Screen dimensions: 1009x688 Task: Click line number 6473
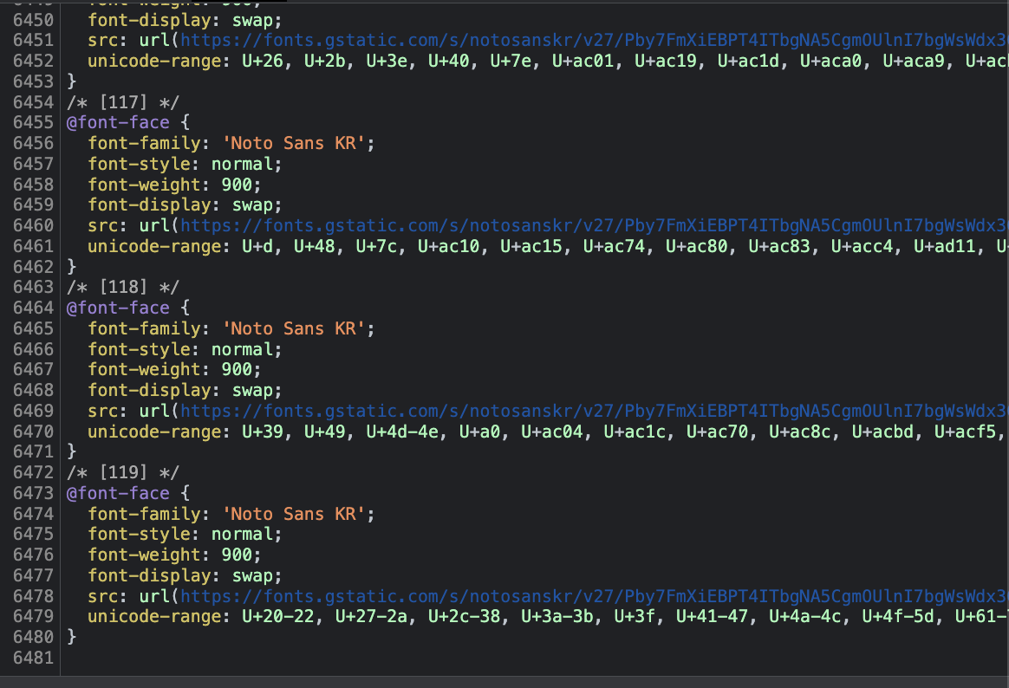tap(33, 493)
